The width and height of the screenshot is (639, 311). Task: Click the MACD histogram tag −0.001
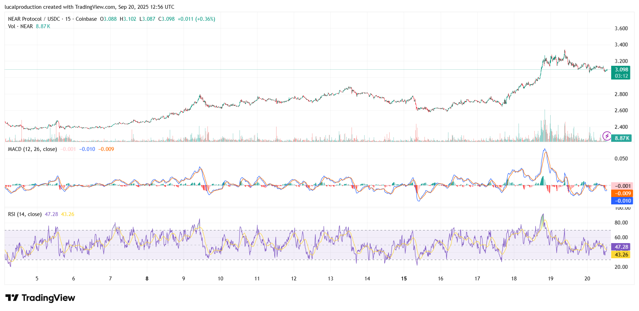[x=622, y=186]
